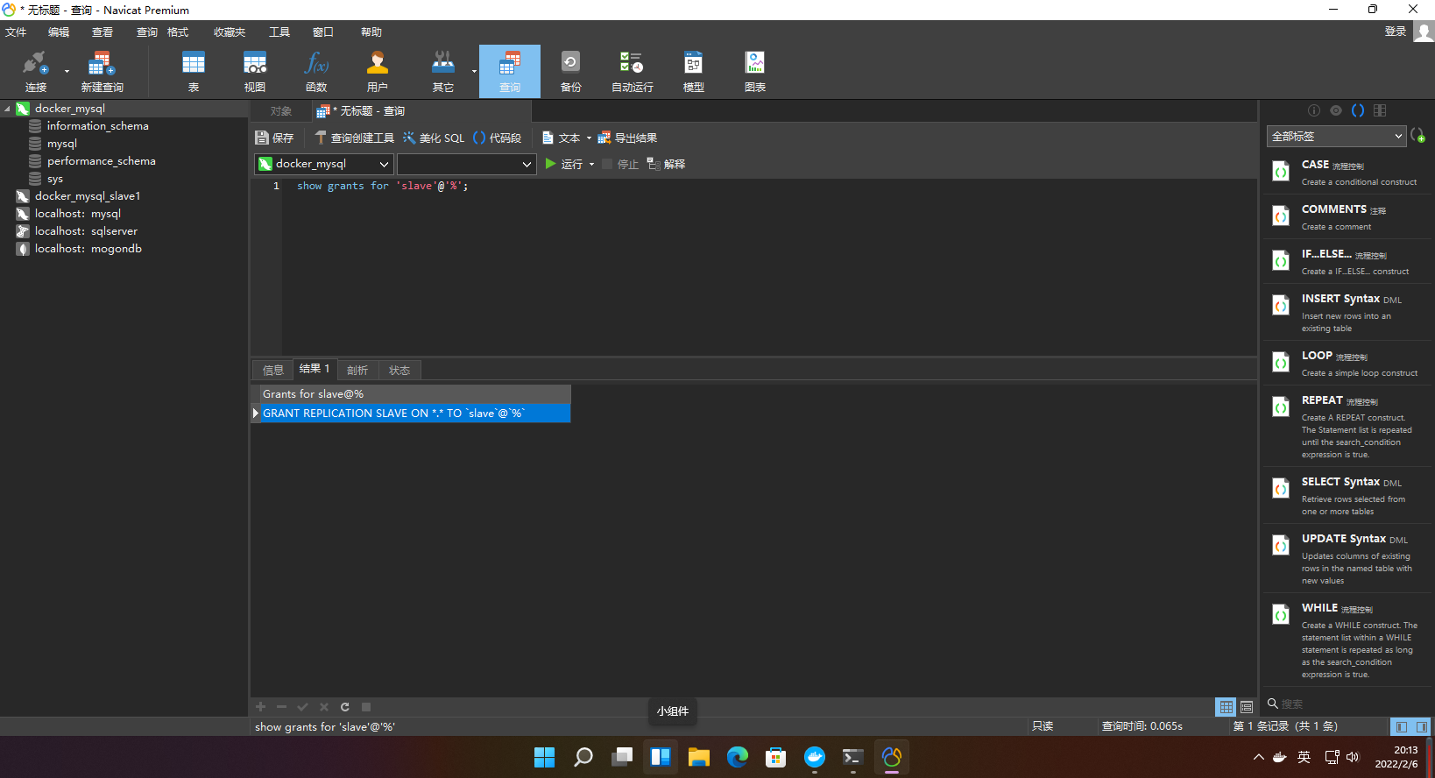This screenshot has width=1435, height=778.
Task: Open File Explorer from the taskbar
Action: coord(699,757)
